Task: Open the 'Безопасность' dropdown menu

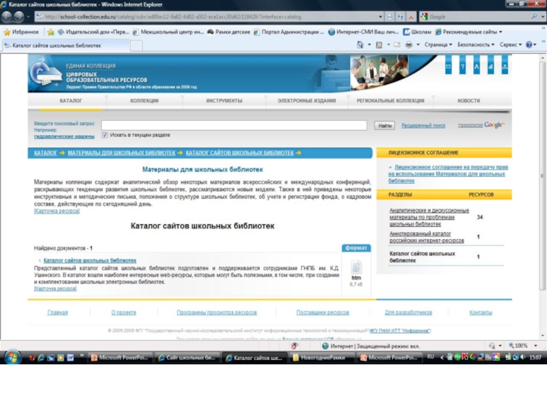Action: click(x=476, y=44)
